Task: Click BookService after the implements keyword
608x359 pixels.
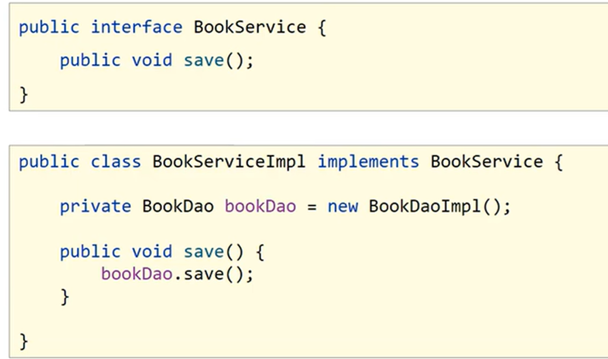Action: [x=486, y=162]
